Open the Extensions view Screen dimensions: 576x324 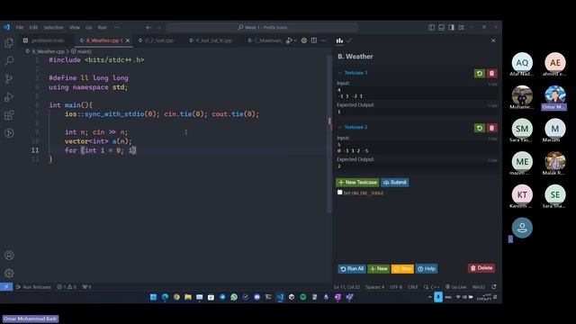[9, 115]
